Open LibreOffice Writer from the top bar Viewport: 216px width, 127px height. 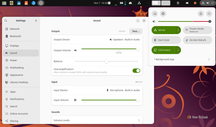tap(19, 3)
